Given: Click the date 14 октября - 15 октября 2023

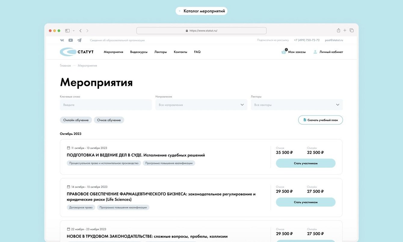Looking at the screenshot, I should coord(89,187).
